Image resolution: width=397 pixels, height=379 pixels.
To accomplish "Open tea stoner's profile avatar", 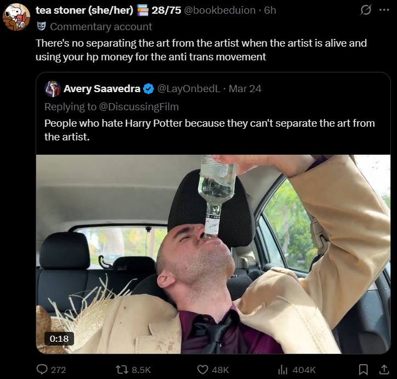I will pyautogui.click(x=16, y=17).
